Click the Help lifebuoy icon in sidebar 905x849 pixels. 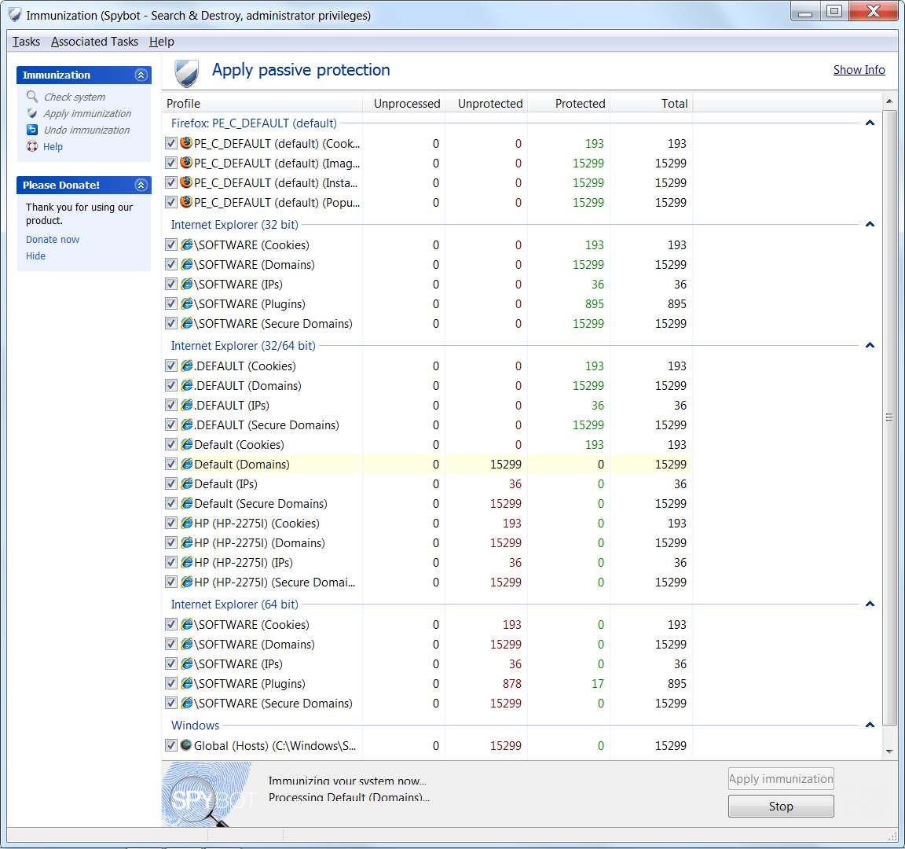(32, 146)
